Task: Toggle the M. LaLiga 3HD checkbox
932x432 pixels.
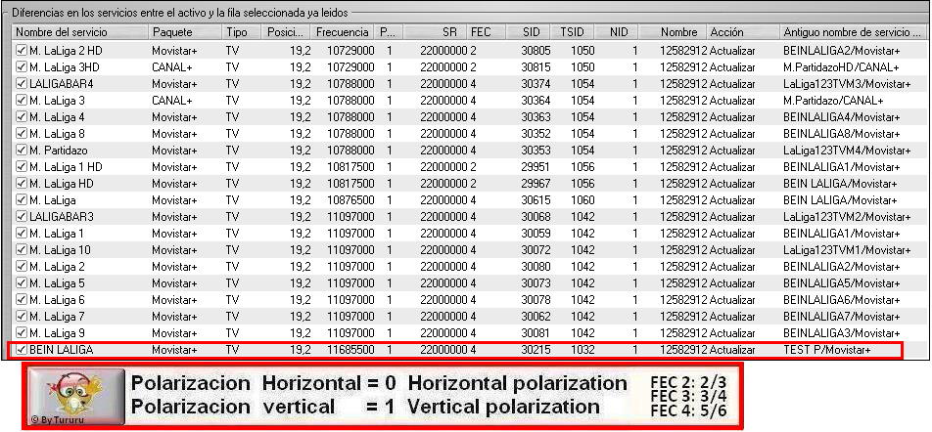Action: pyautogui.click(x=22, y=67)
